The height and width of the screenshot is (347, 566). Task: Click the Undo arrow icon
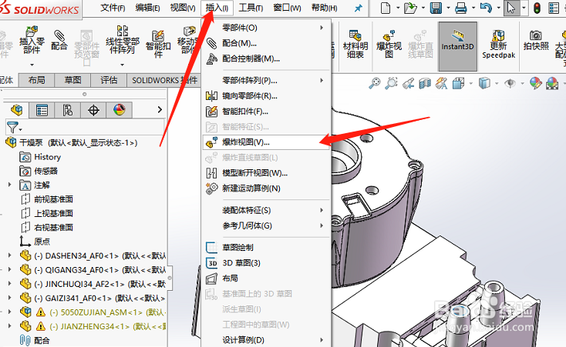click(x=487, y=8)
